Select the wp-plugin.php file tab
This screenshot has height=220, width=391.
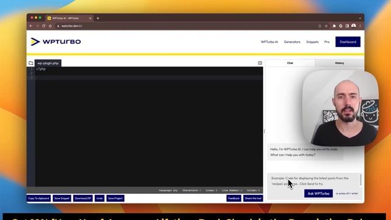coord(48,63)
